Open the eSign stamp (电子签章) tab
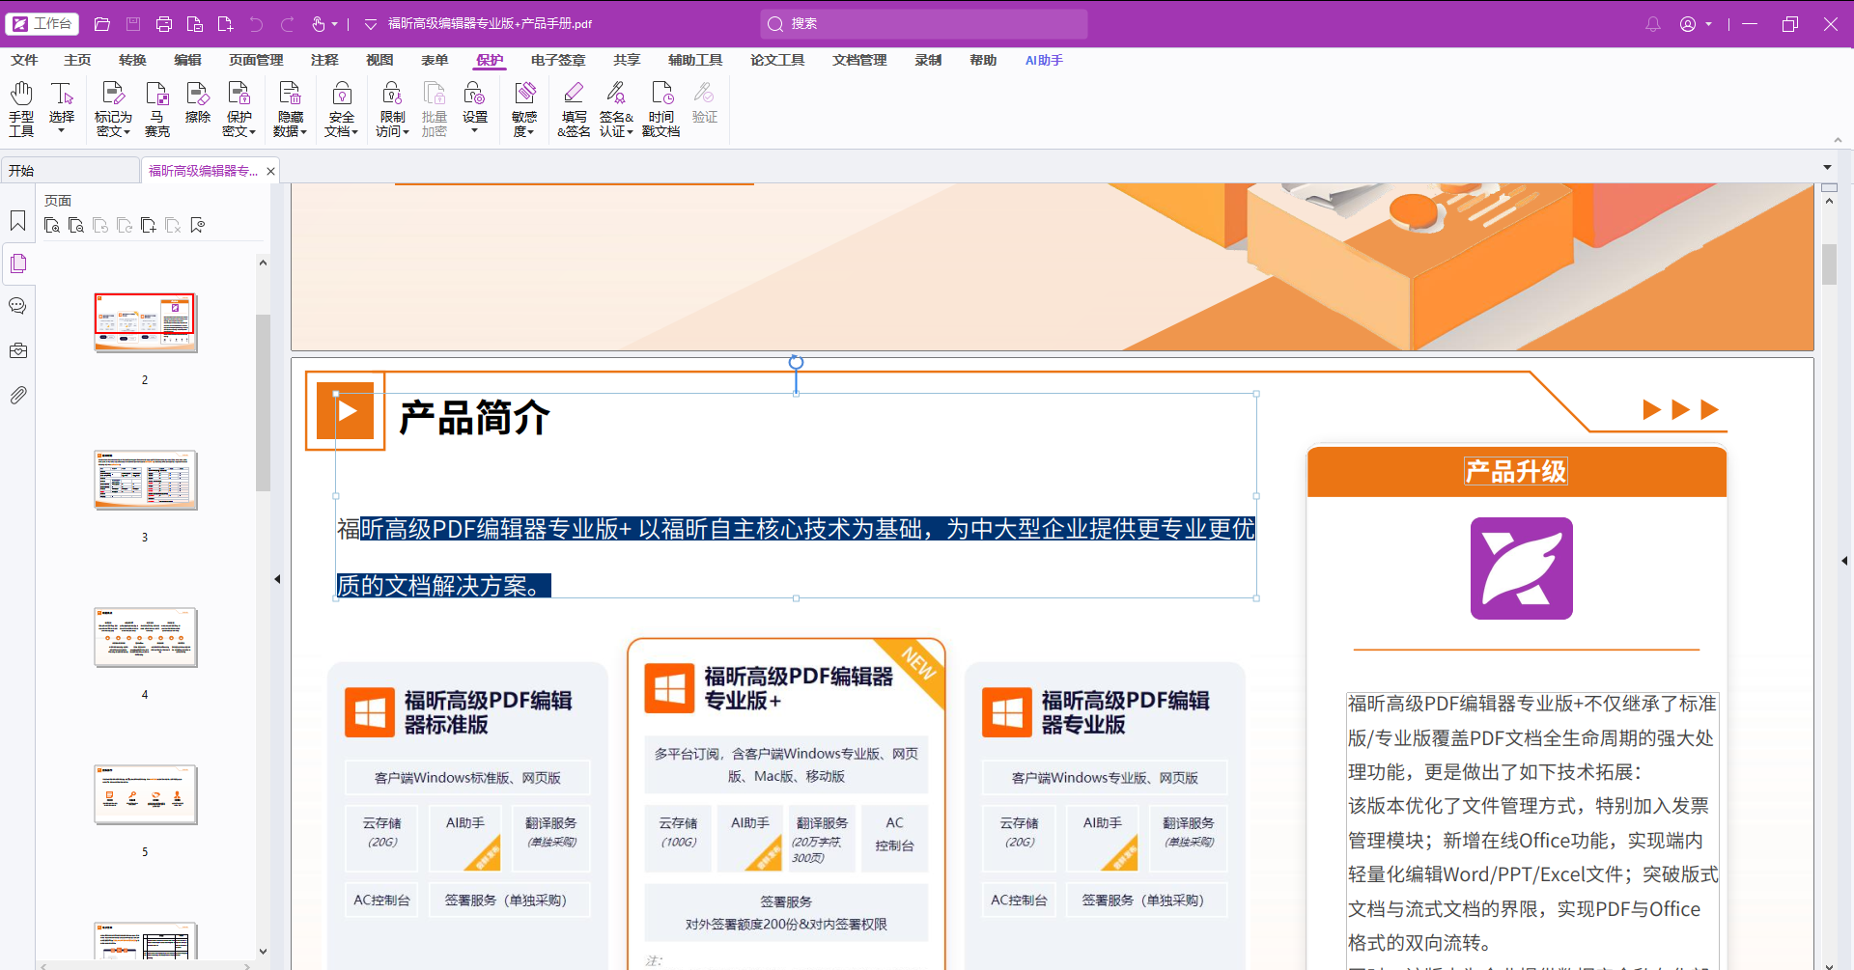This screenshot has height=970, width=1854. pyautogui.click(x=558, y=60)
